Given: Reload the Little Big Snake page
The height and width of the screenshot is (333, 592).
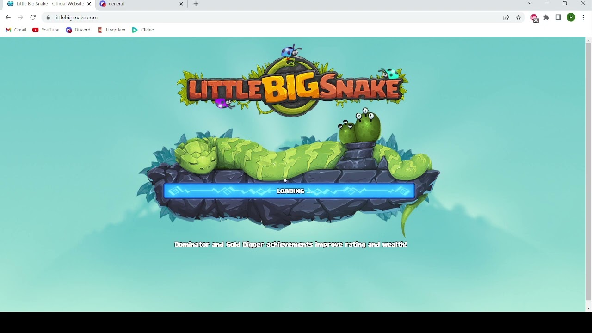Looking at the screenshot, I should [x=33, y=18].
